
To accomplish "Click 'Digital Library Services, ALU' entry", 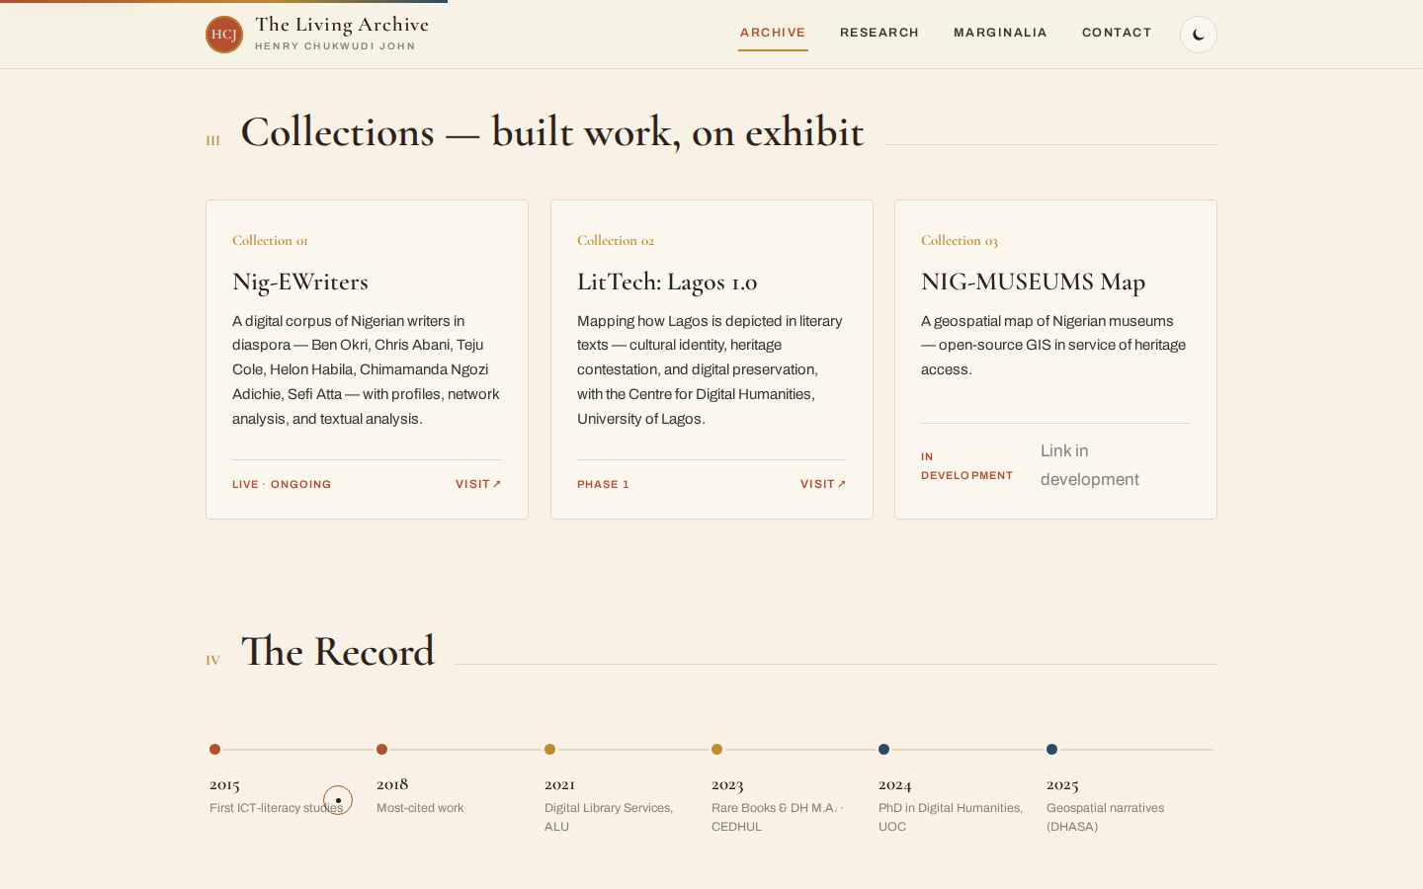I will [x=609, y=817].
